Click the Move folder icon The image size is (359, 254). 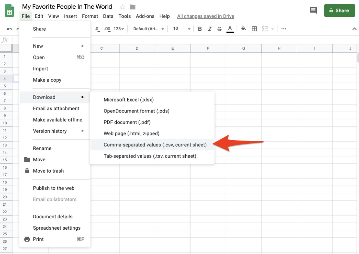tap(27, 159)
